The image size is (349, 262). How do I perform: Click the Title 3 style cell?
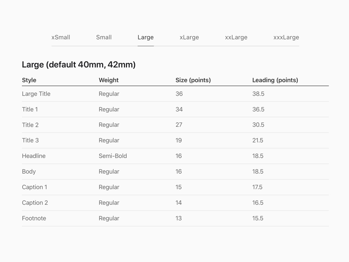pos(30,140)
